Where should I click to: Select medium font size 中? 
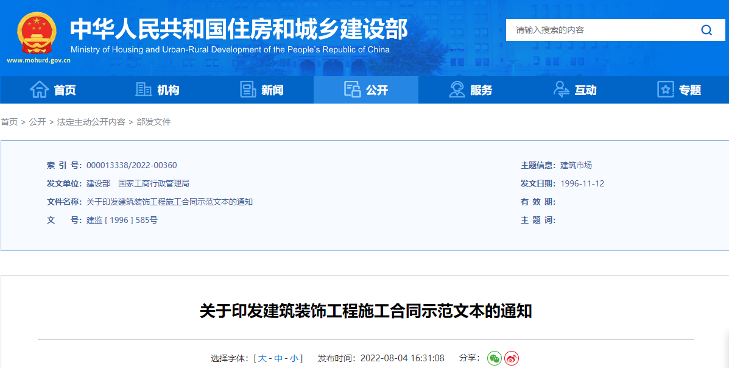coord(278,358)
